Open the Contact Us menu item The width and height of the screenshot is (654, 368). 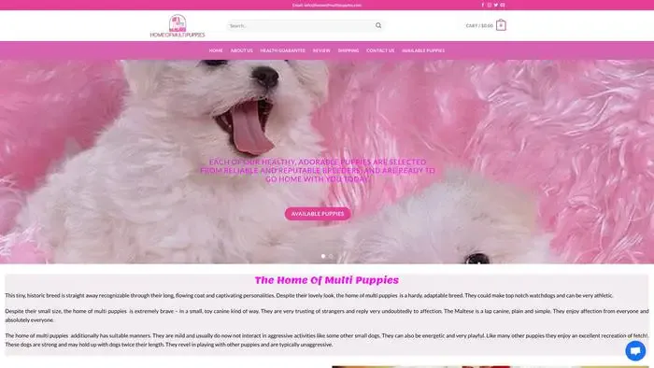point(380,50)
